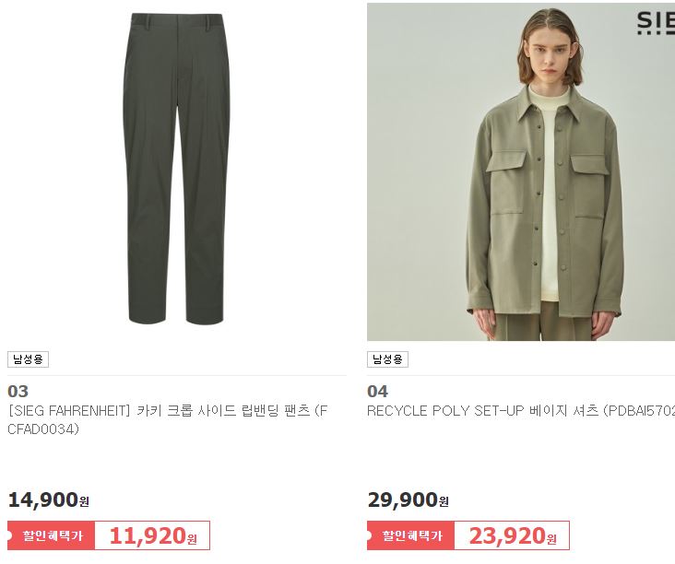Viewport: 675px width, 564px height.
Task: Open the RECYCLE POLY SET-UP 베이지 셔츠 title
Action: point(521,411)
